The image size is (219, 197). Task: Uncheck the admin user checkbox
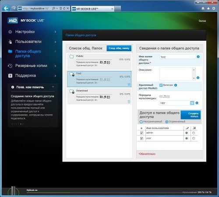click(x=141, y=133)
